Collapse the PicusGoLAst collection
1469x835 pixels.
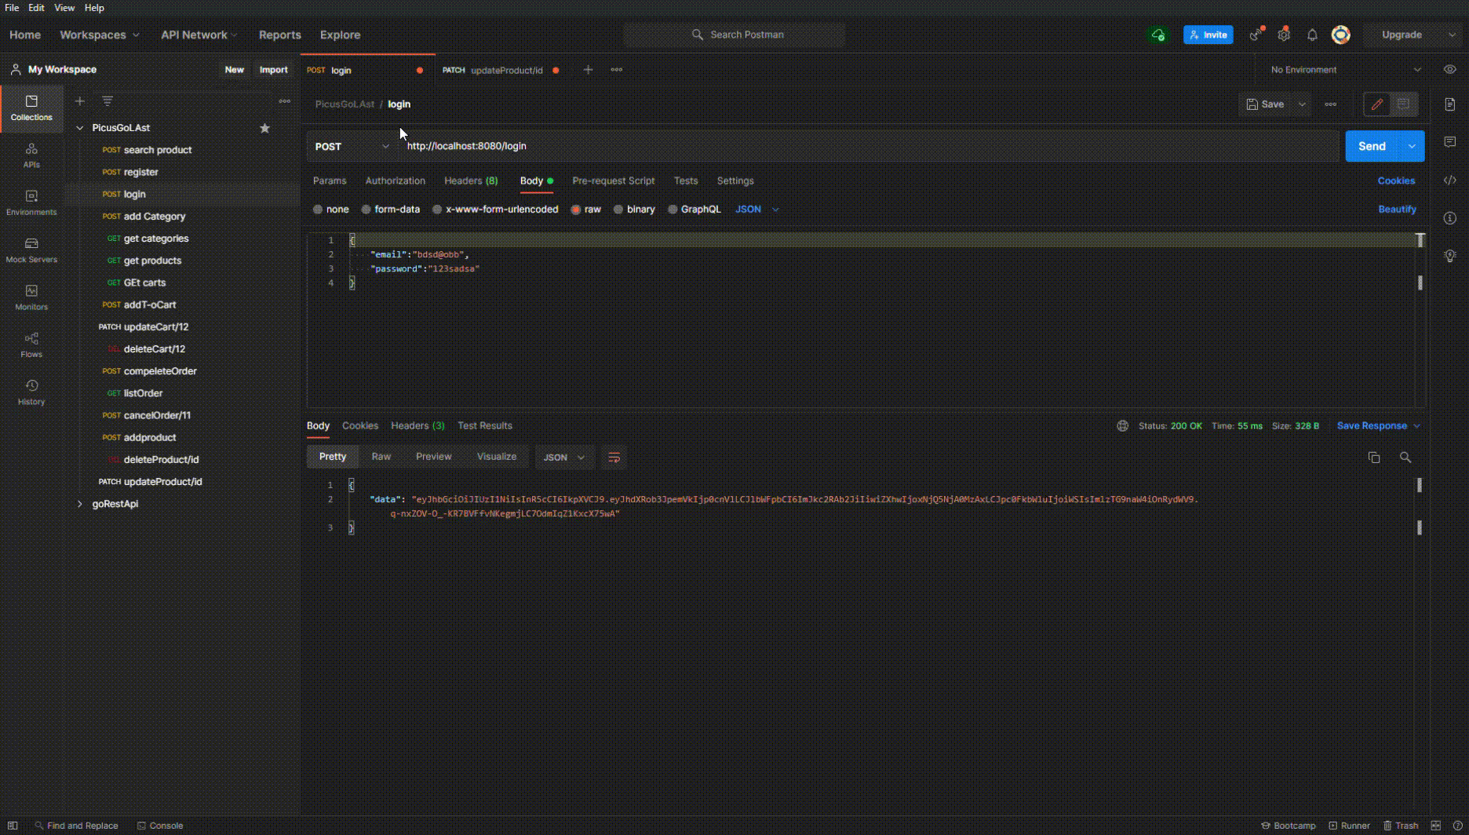pyautogui.click(x=79, y=128)
